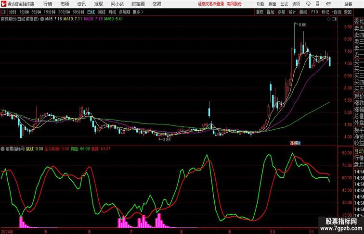
Task: Click the 3.89 low price label
Action: click(x=167, y=139)
